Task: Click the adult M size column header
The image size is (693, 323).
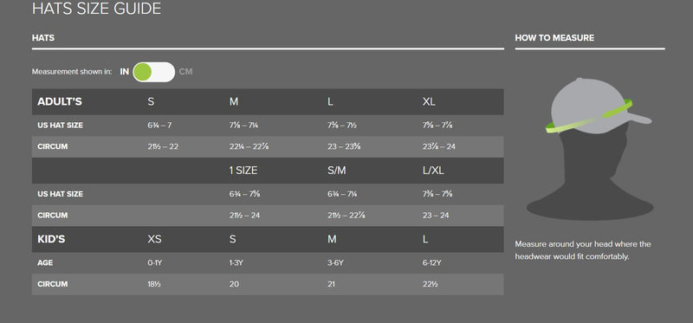Action: tap(233, 101)
